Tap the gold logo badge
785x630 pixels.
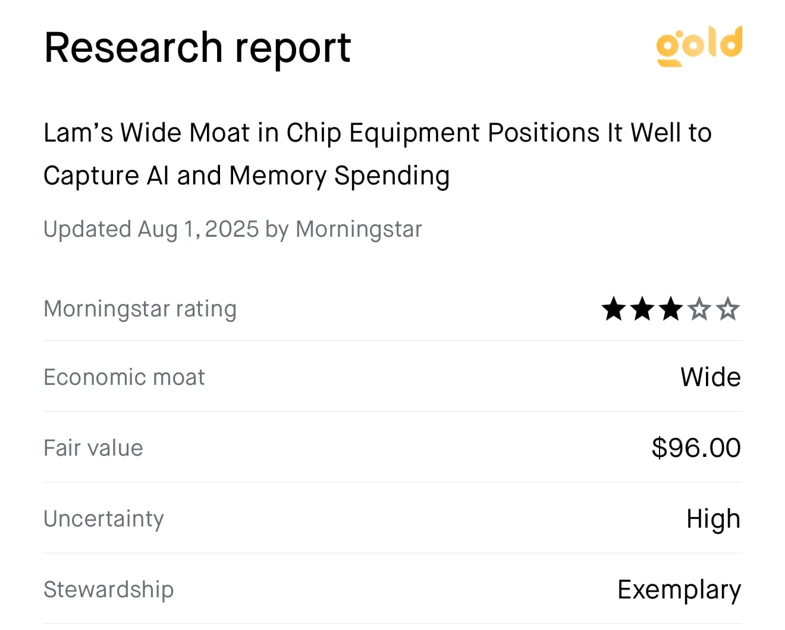click(x=699, y=46)
